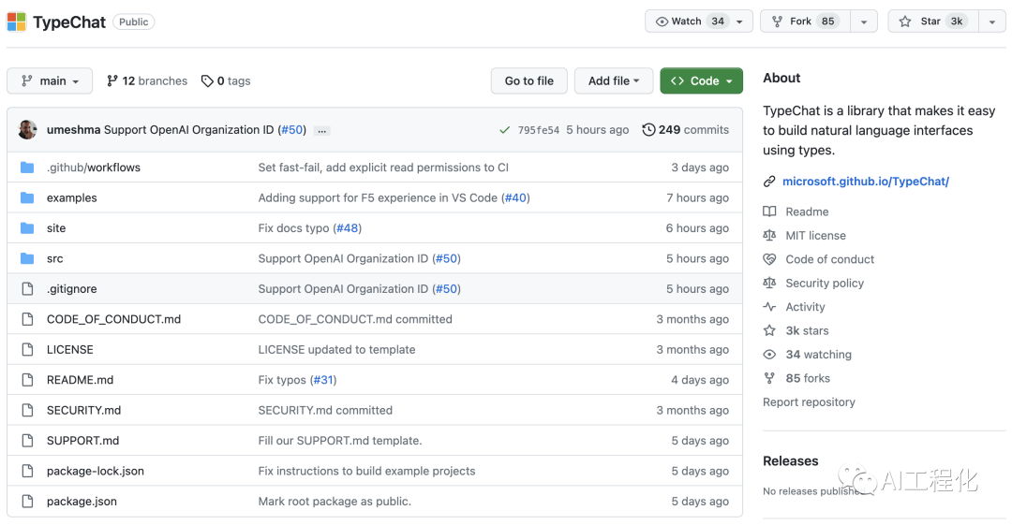Open the Fork options dropdown arrow
Viewport: 1012px width, 525px height.
pos(863,22)
